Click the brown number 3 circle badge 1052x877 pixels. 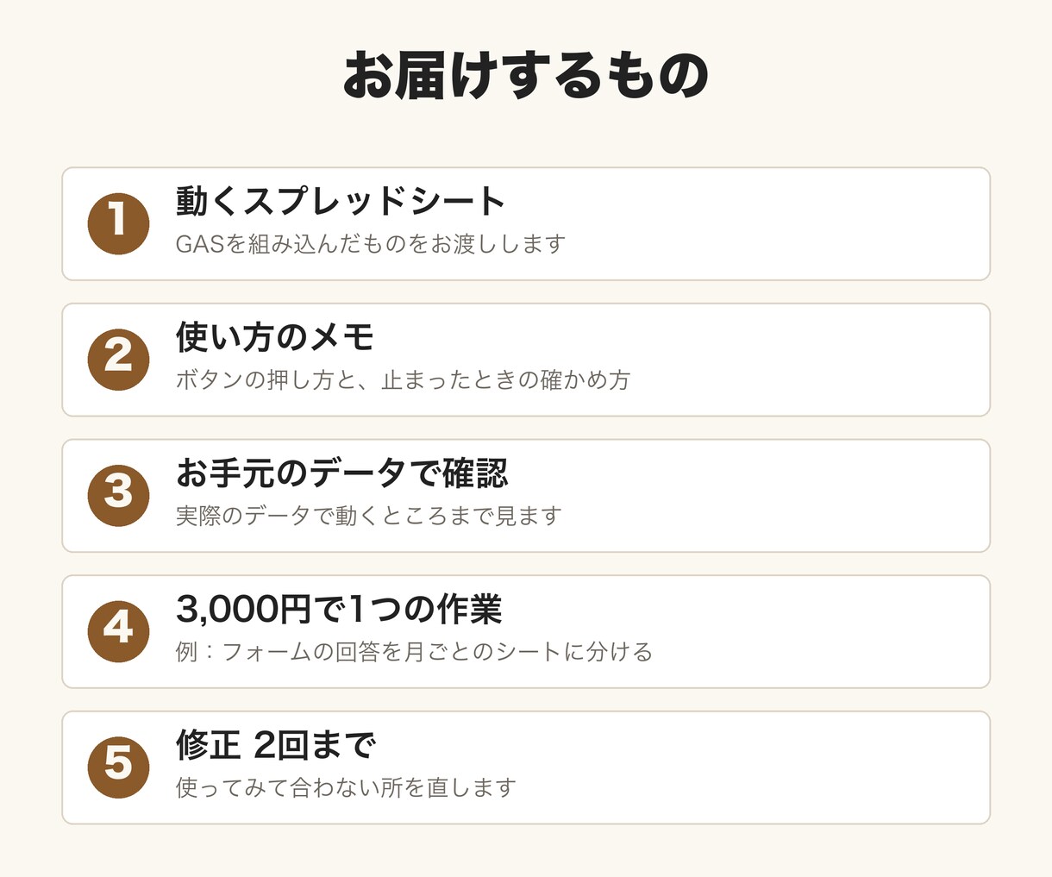119,496
